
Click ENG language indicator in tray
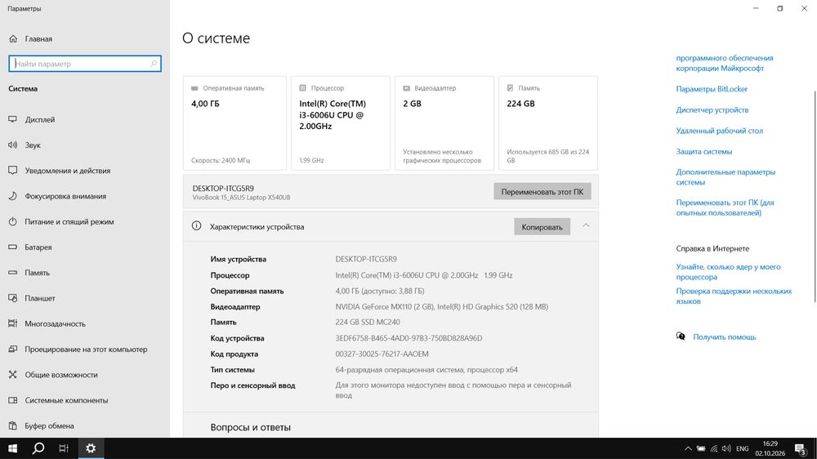pyautogui.click(x=743, y=448)
